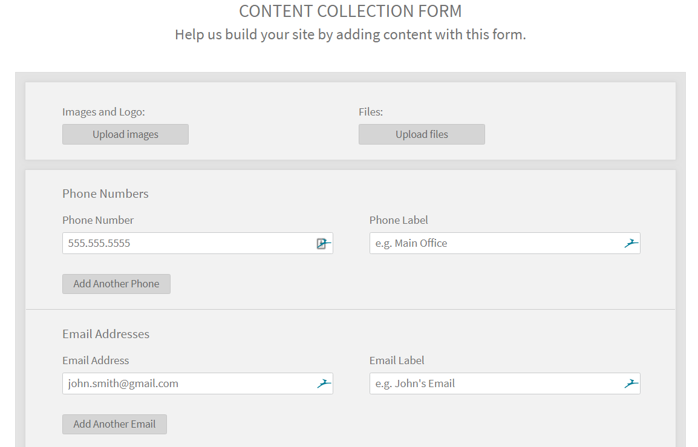Click the Upload images button

[126, 134]
